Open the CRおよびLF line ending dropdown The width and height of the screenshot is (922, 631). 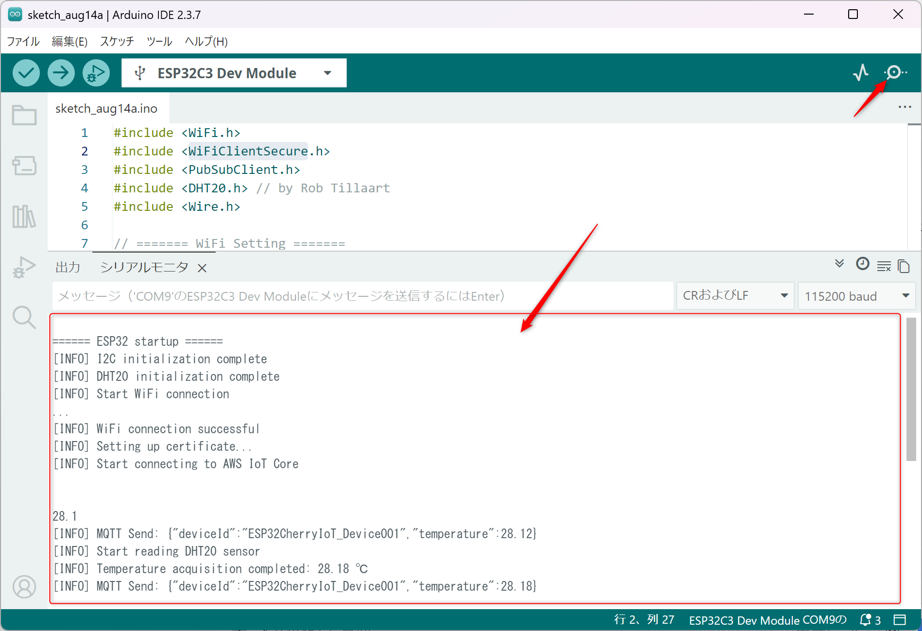click(x=735, y=296)
